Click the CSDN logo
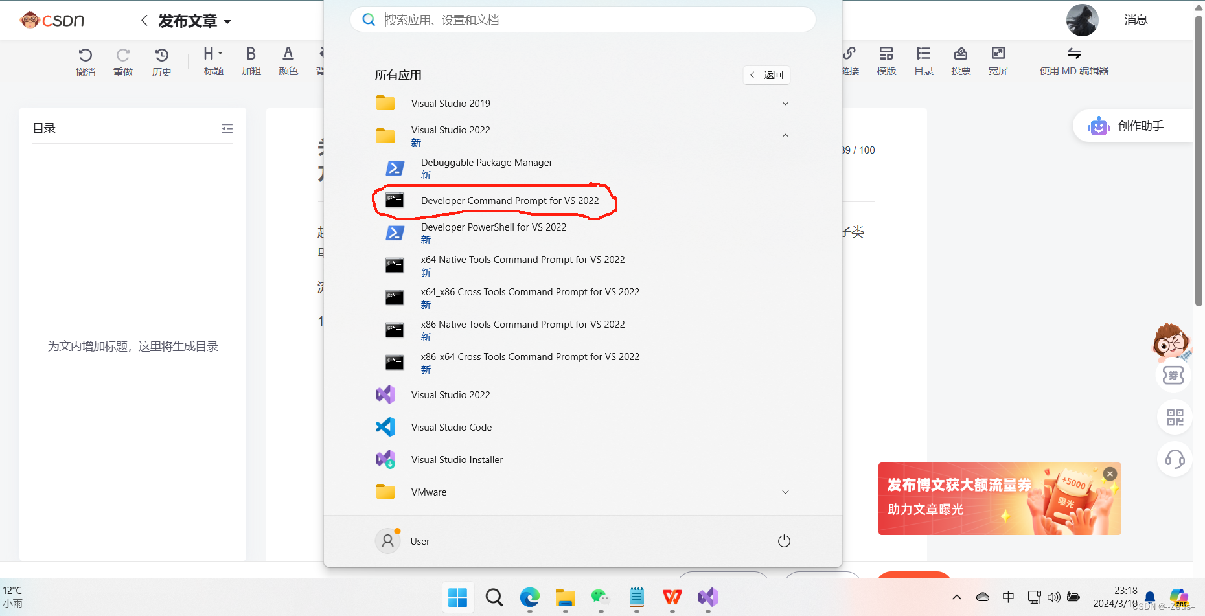 52,20
